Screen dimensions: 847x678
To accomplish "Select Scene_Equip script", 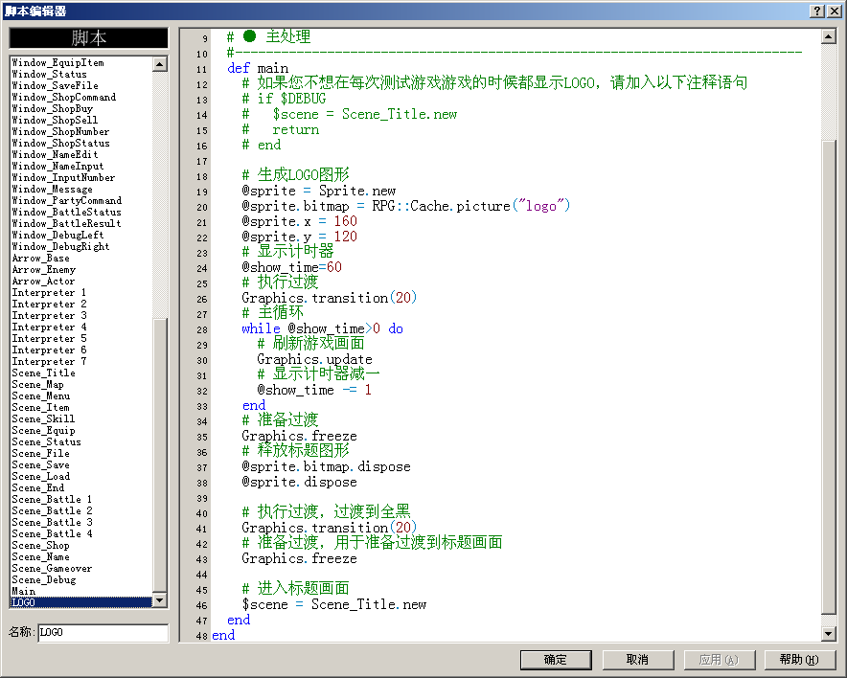I will click(81, 431).
